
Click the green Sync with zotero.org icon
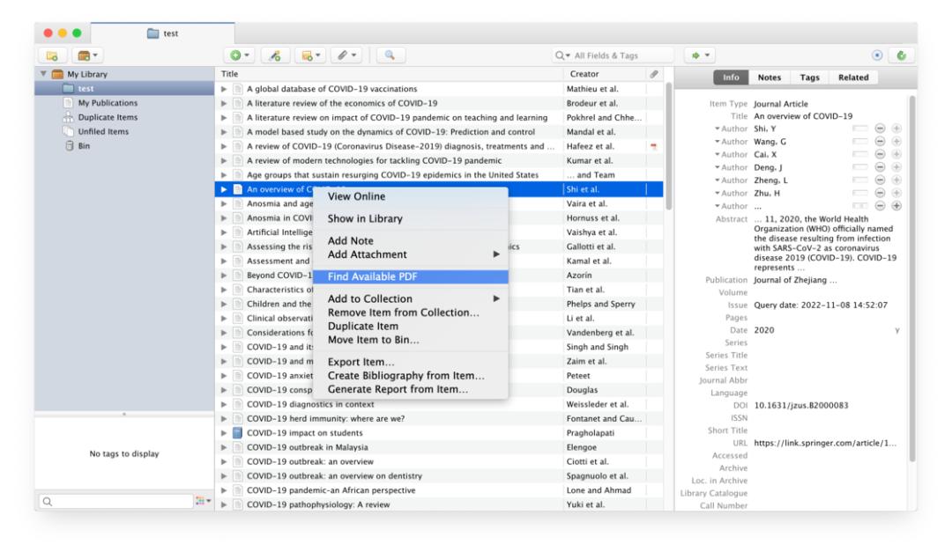coord(902,56)
